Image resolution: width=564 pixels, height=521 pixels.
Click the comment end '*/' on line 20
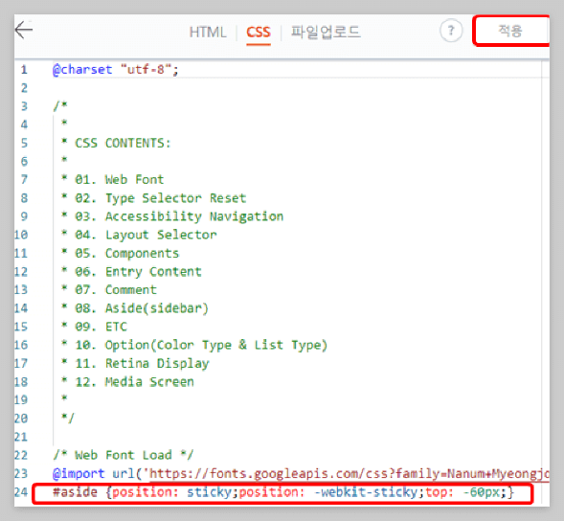click(x=68, y=419)
